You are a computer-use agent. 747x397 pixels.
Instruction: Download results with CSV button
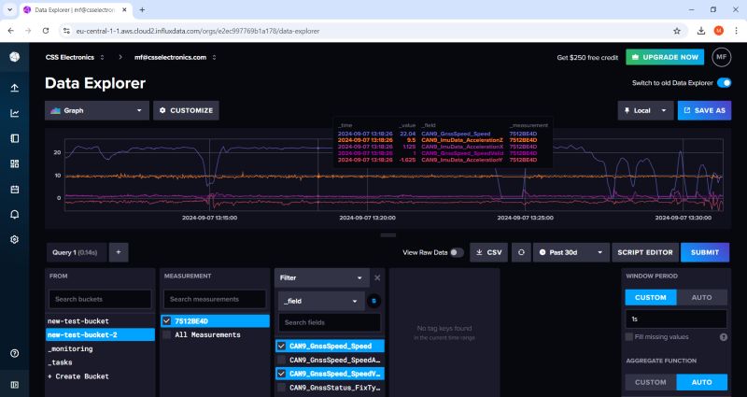tap(488, 252)
